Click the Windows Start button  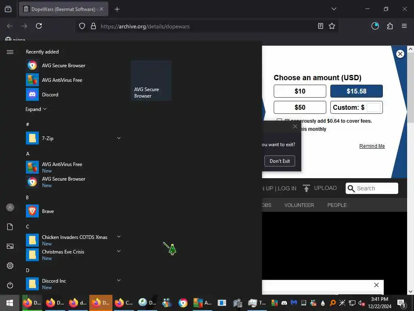pos(10,303)
